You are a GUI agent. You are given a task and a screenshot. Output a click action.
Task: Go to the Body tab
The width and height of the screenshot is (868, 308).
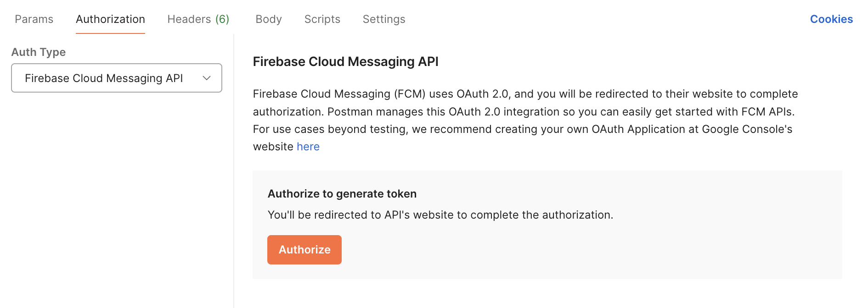(268, 19)
